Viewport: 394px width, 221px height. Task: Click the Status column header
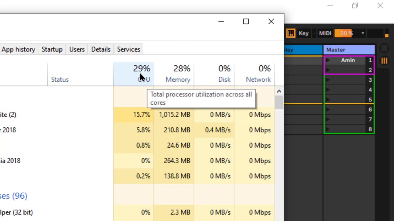point(60,79)
